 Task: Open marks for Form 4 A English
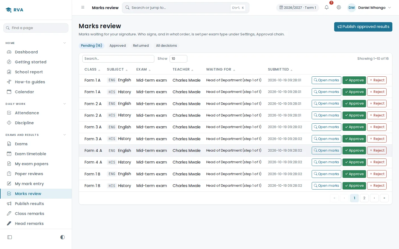326,151
